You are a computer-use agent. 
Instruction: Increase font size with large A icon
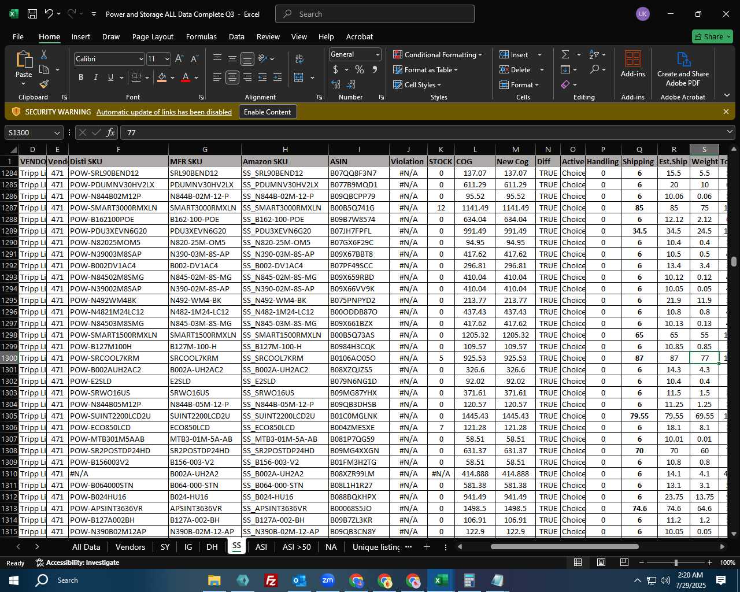pyautogui.click(x=179, y=59)
